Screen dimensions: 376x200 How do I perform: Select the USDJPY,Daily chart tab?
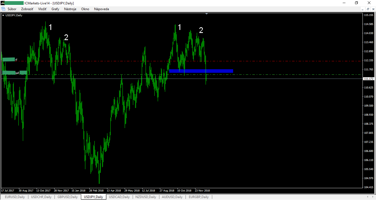tap(94, 197)
